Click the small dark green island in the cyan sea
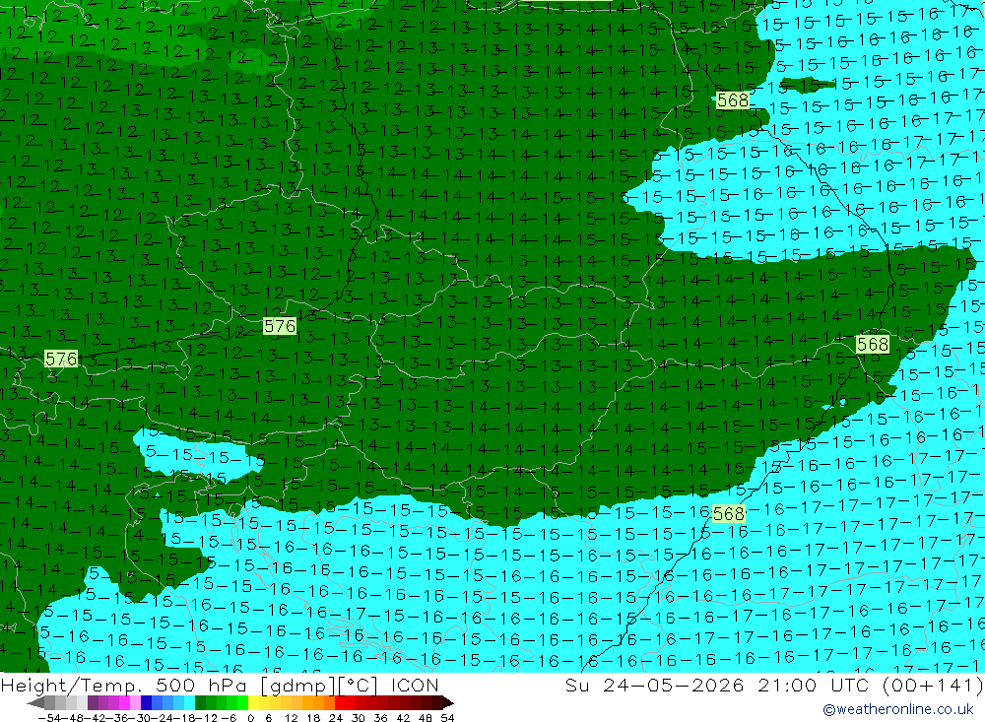 [806, 84]
